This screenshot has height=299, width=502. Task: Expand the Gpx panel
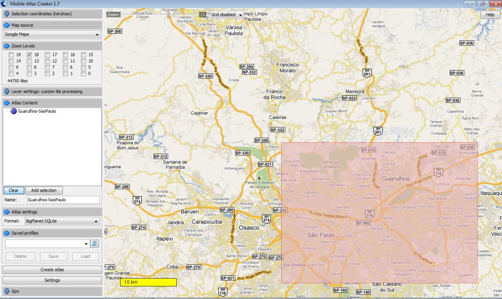[x=52, y=291]
